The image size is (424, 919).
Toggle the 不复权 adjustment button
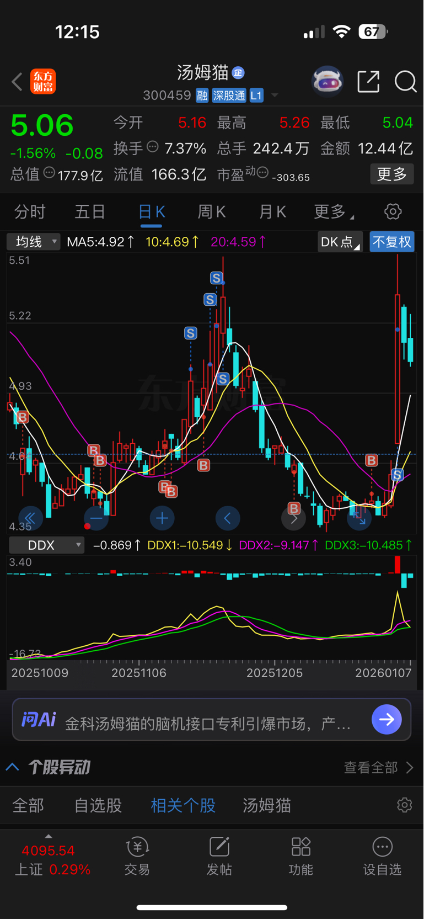coord(392,242)
